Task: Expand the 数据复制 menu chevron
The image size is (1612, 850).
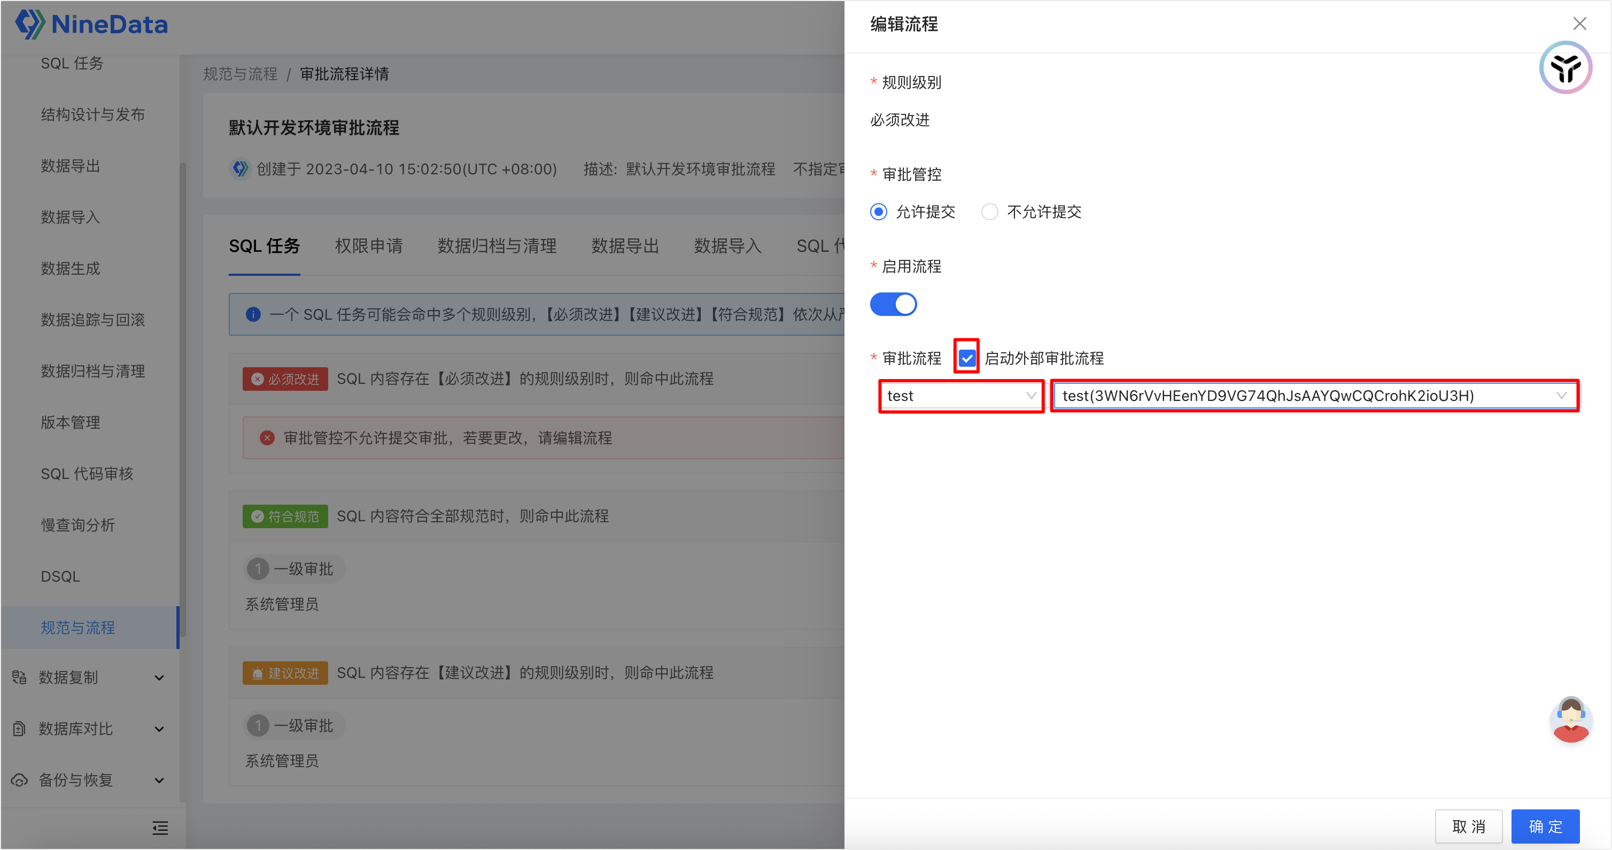Action: coord(159,677)
